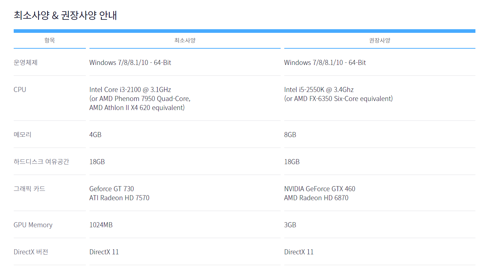Select the 그래픽 카드 row label
Image resolution: width=483 pixels, height=272 pixels.
click(x=30, y=189)
